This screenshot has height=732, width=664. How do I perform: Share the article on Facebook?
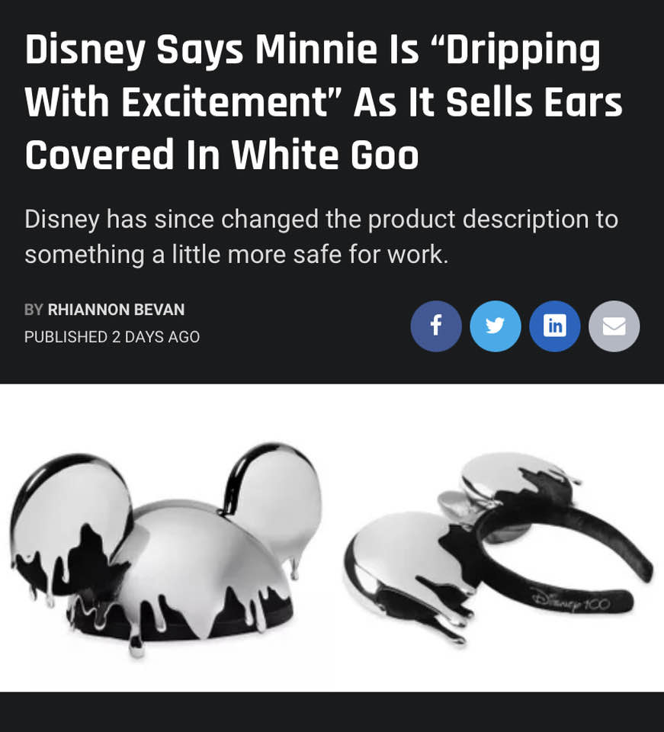pos(436,326)
